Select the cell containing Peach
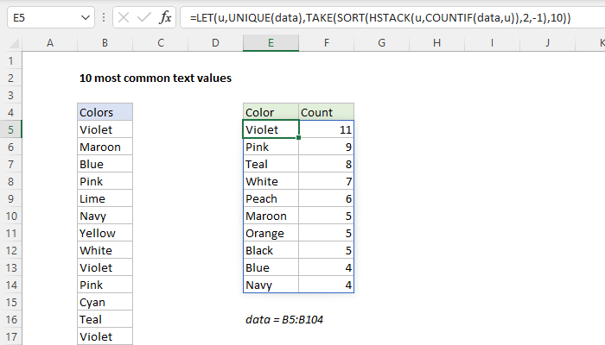The image size is (605, 345). click(x=271, y=198)
